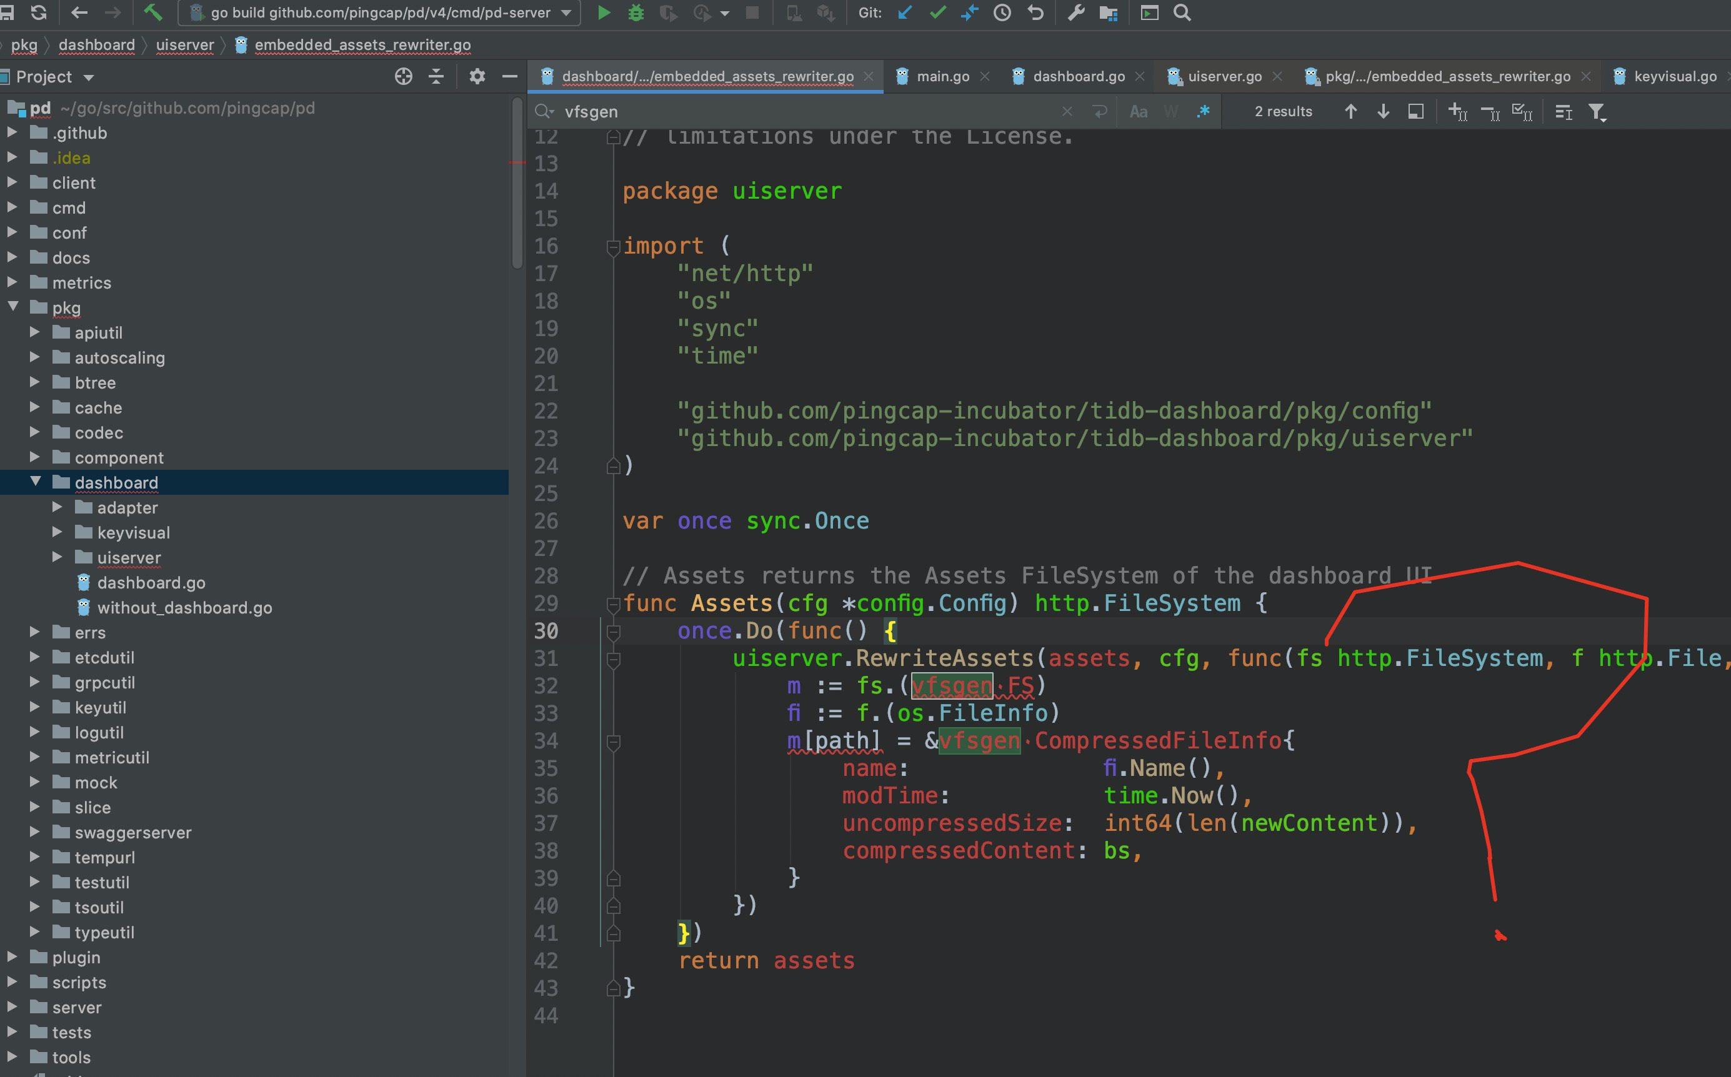This screenshot has width=1731, height=1077.
Task: Toggle Match Case (Aa) in search
Action: (1139, 112)
